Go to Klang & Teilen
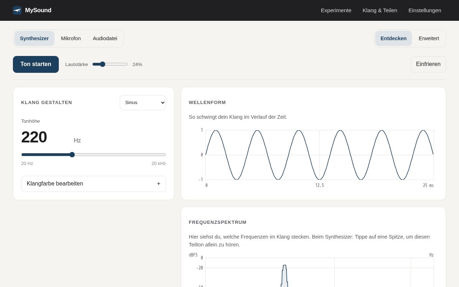Screen dimensions: 459x287 click(380, 10)
